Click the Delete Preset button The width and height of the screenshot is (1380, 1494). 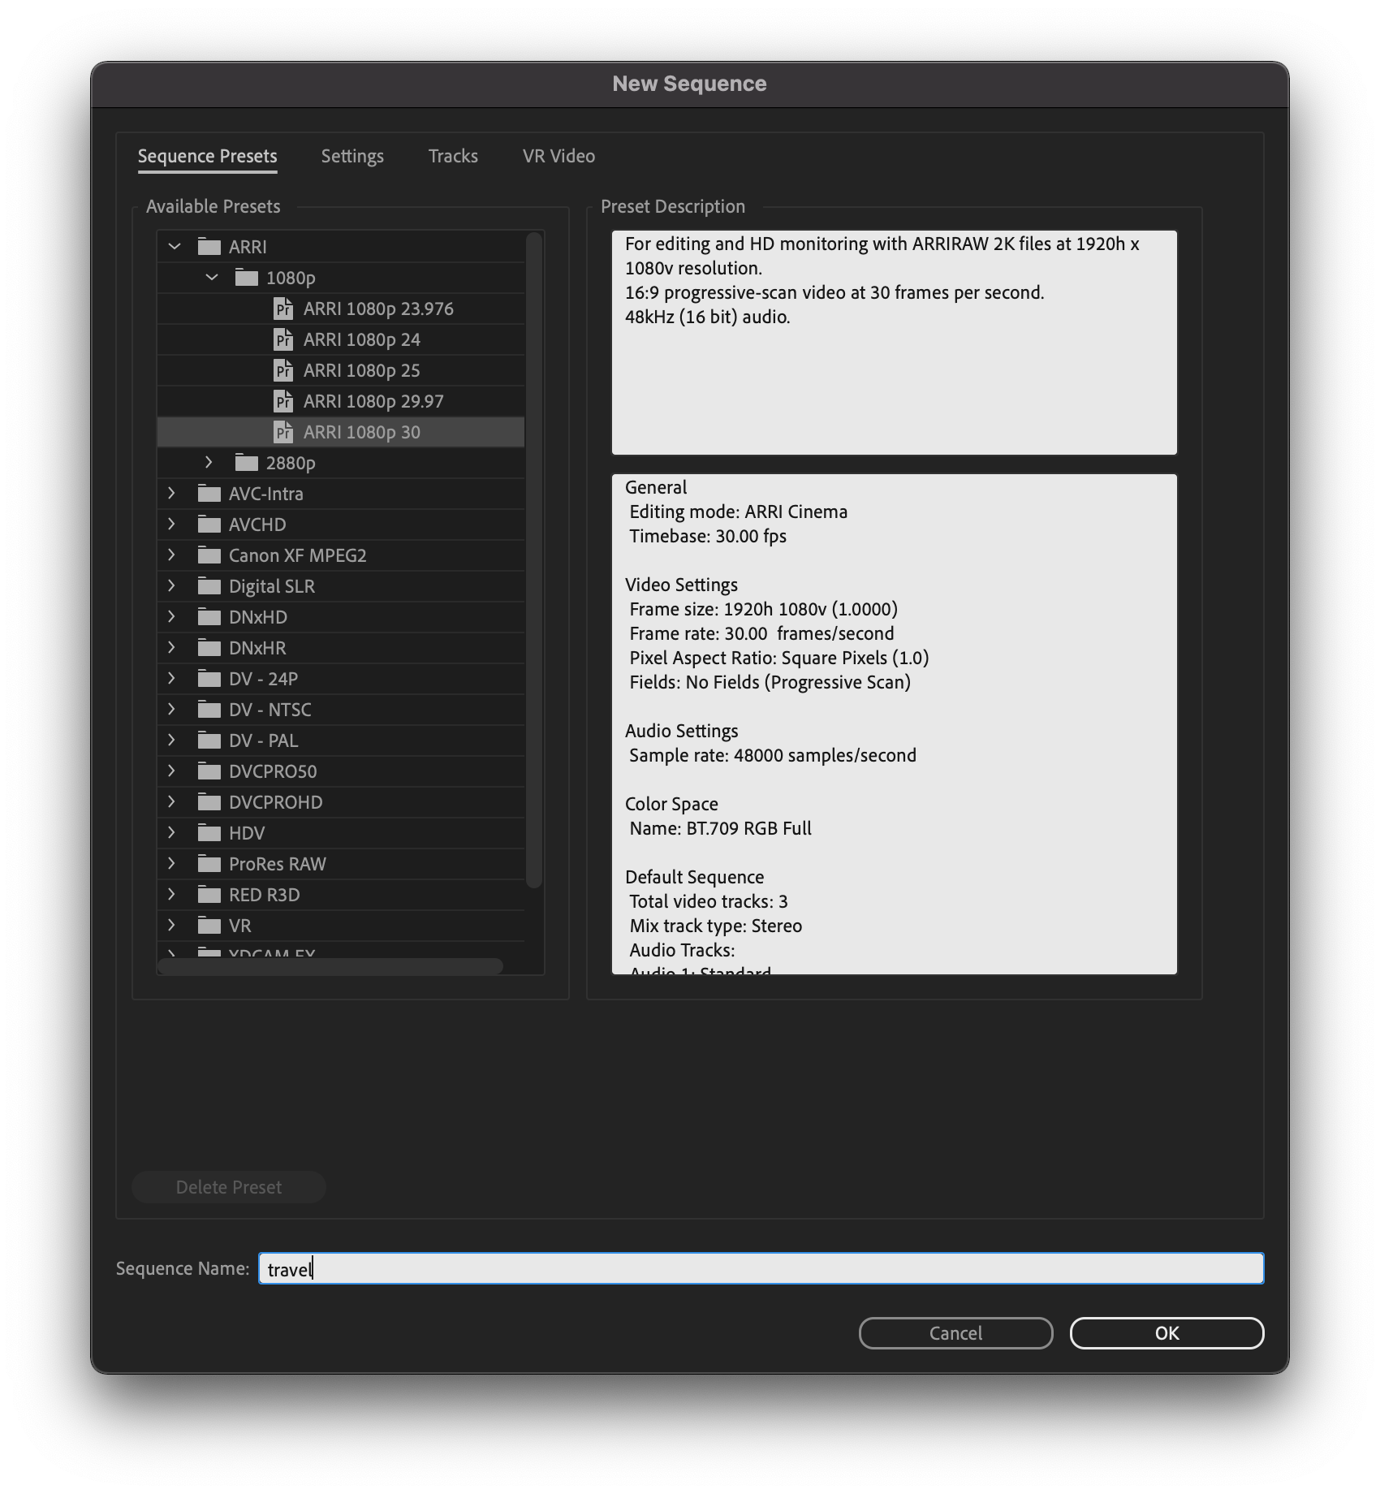(x=229, y=1187)
